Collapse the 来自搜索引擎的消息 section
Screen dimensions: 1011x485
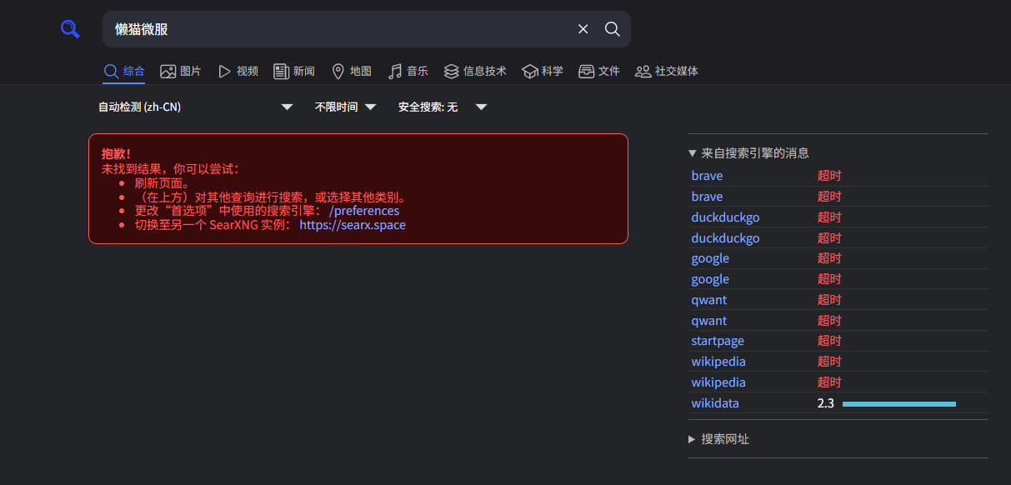click(x=748, y=153)
